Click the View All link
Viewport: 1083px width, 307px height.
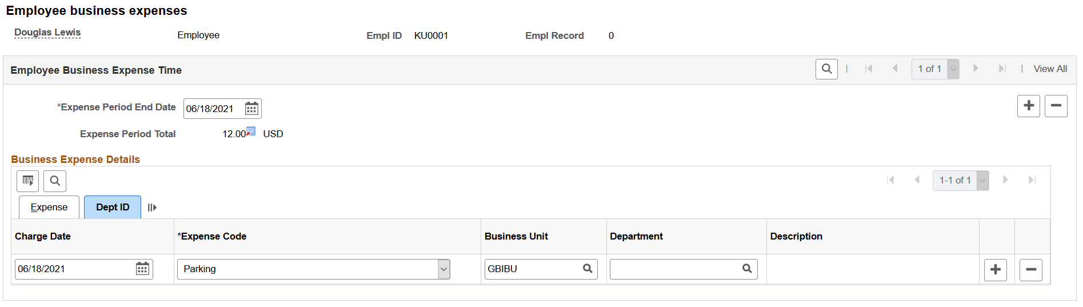point(1050,69)
